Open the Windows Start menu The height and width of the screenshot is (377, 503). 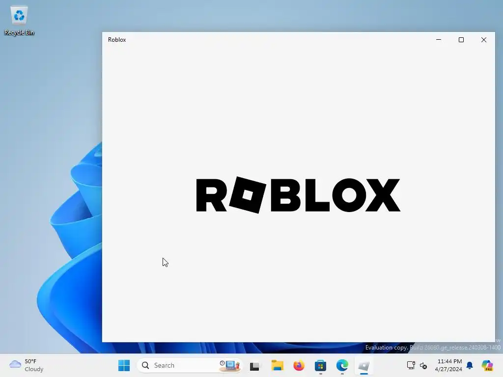(x=124, y=365)
